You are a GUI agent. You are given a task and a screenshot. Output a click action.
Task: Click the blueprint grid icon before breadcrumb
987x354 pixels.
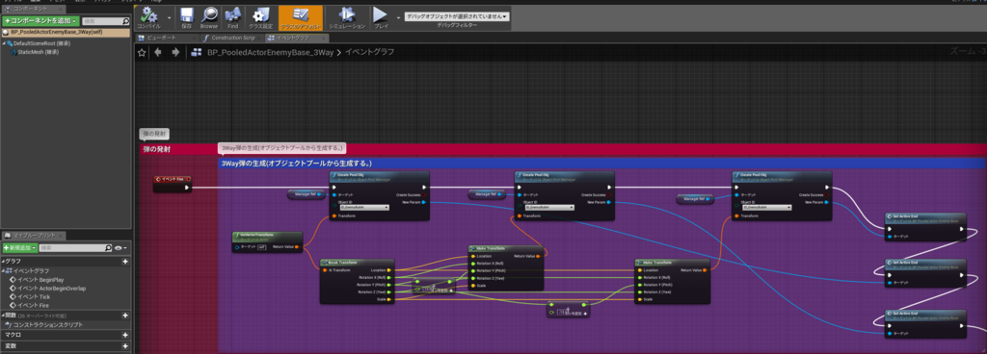point(197,52)
